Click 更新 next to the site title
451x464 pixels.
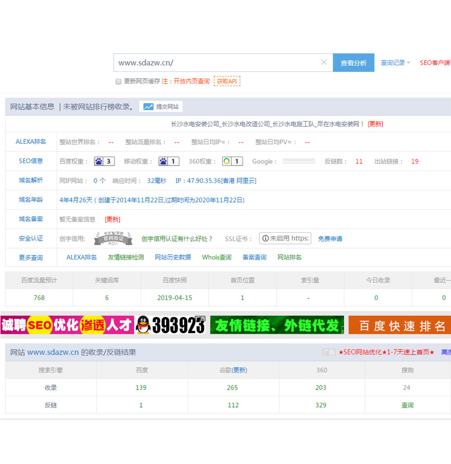click(375, 124)
